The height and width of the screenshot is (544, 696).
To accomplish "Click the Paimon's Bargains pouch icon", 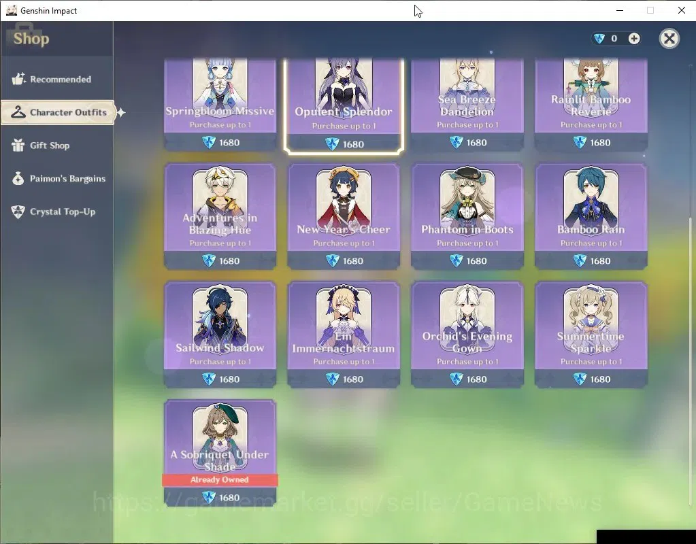I will [x=18, y=178].
